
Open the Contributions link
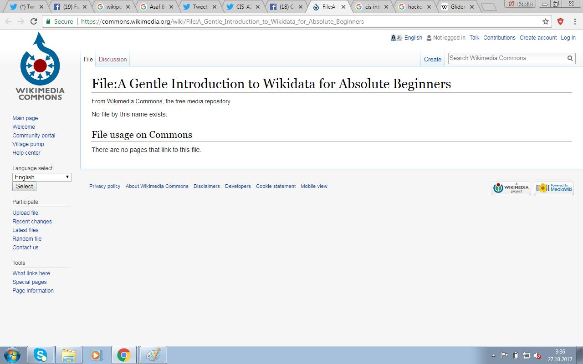(499, 38)
